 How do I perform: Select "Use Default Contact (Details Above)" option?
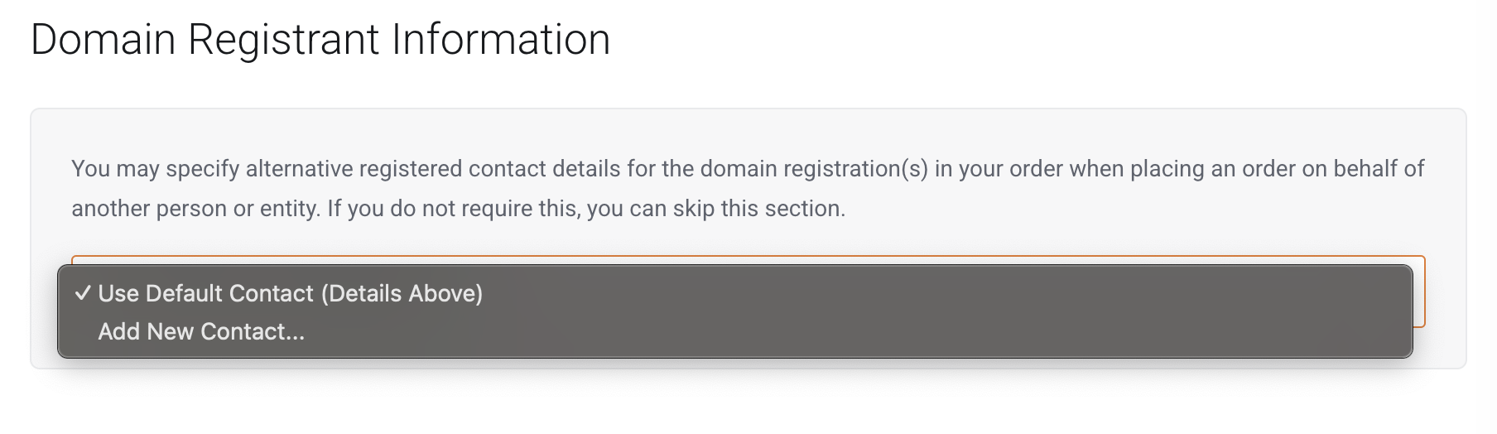click(x=290, y=294)
